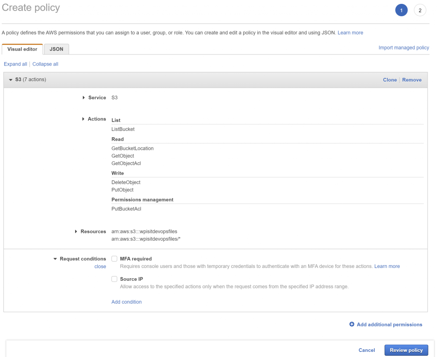Expand the Resources row triangle
The width and height of the screenshot is (437, 357).
pyautogui.click(x=76, y=231)
